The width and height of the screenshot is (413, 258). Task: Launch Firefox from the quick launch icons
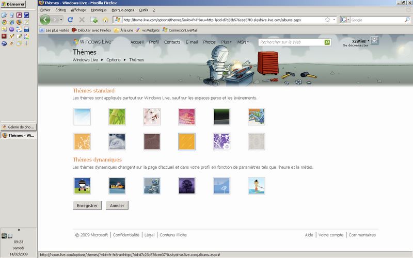tap(19, 22)
